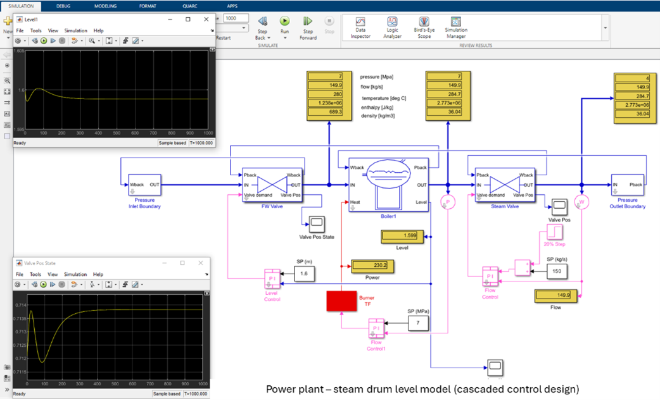The width and height of the screenshot is (660, 403).
Task: Open Tools menu in Level1 scope window
Action: [36, 30]
